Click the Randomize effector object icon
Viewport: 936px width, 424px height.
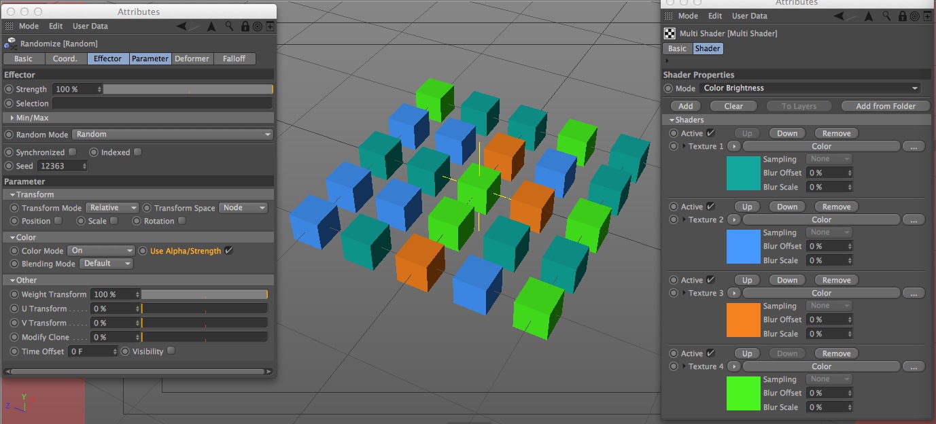click(10, 43)
